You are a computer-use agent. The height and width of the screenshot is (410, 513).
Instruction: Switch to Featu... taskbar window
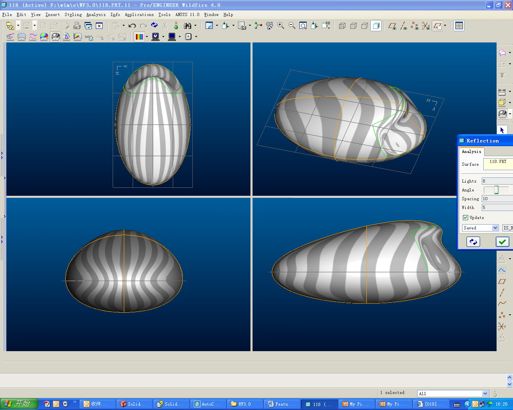282,404
